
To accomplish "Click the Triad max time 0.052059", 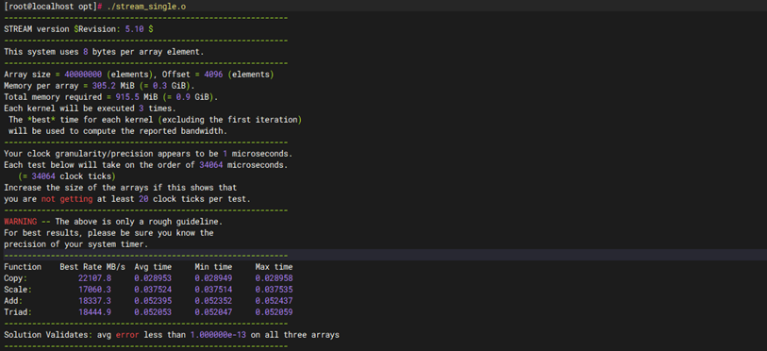I will pyautogui.click(x=274, y=311).
